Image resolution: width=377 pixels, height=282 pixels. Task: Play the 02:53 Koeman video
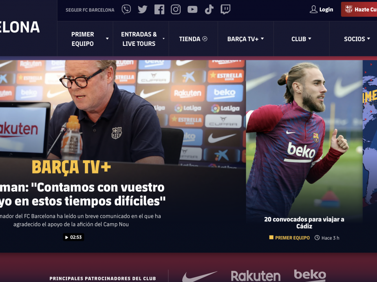pyautogui.click(x=73, y=237)
